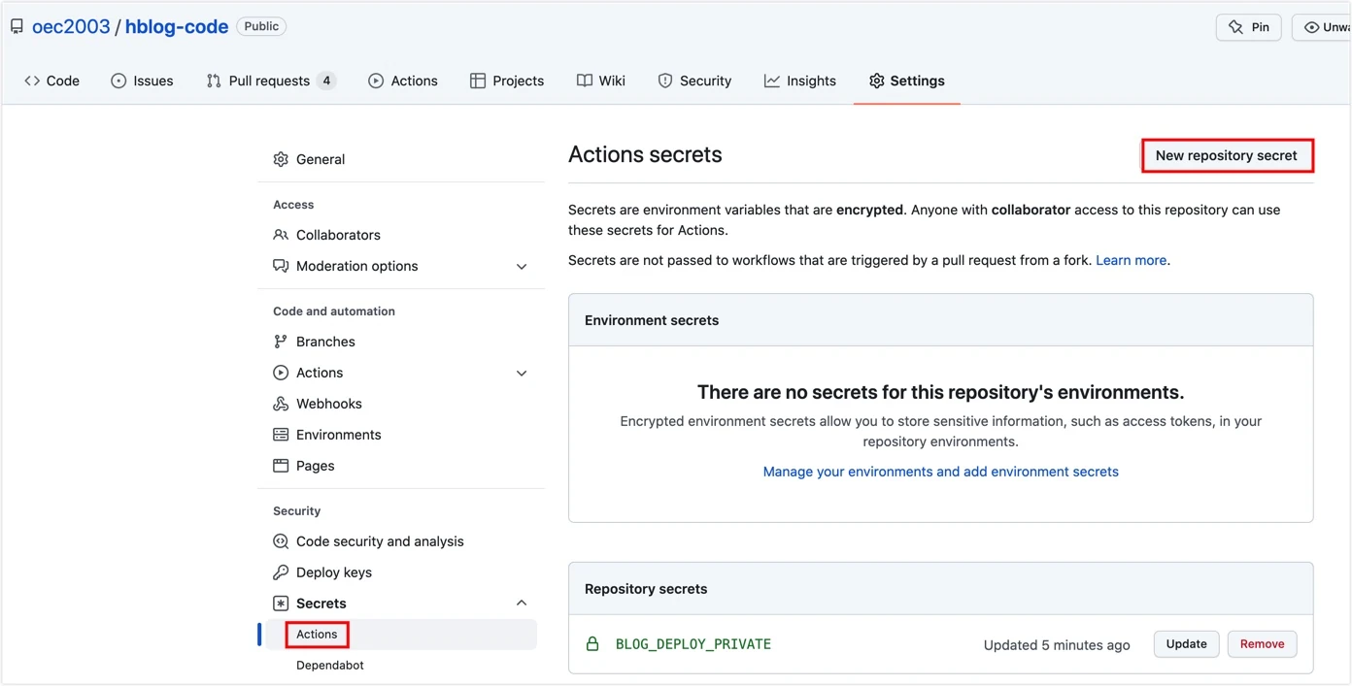Click the Actions play icon in top nav
The width and height of the screenshot is (1352, 686).
[376, 81]
